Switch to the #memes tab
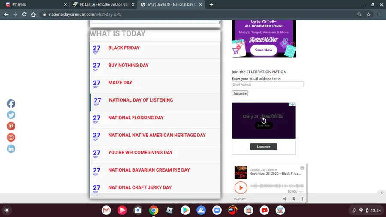Image resolution: width=386 pixels, height=217 pixels. pyautogui.click(x=36, y=4)
